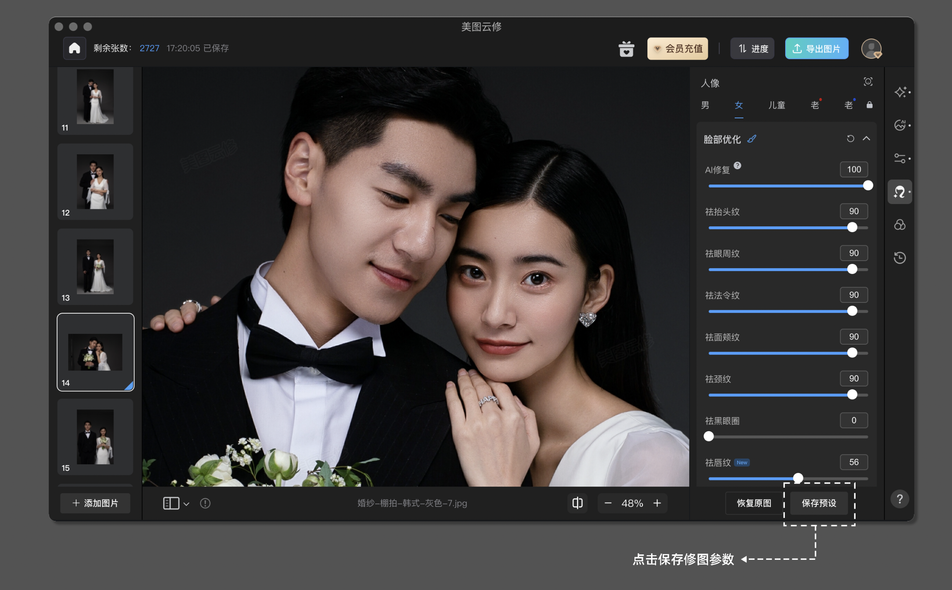Open the history panel icon
Screen dimensions: 952x590
pos(899,257)
